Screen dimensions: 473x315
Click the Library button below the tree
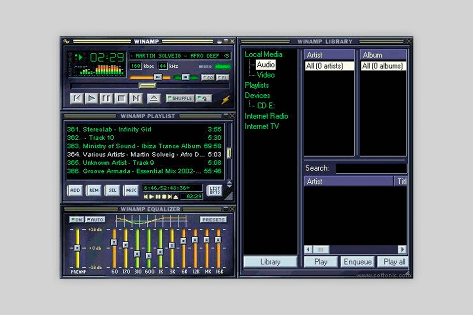click(x=270, y=262)
